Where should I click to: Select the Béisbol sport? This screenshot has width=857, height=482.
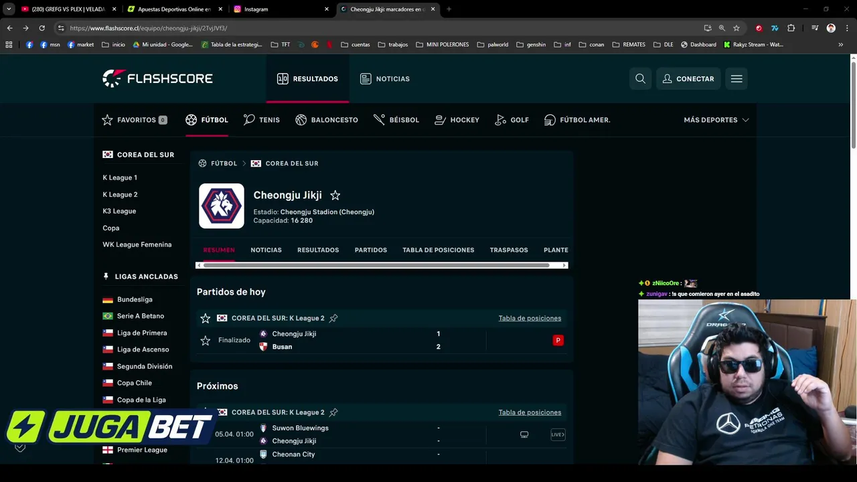tap(396, 120)
